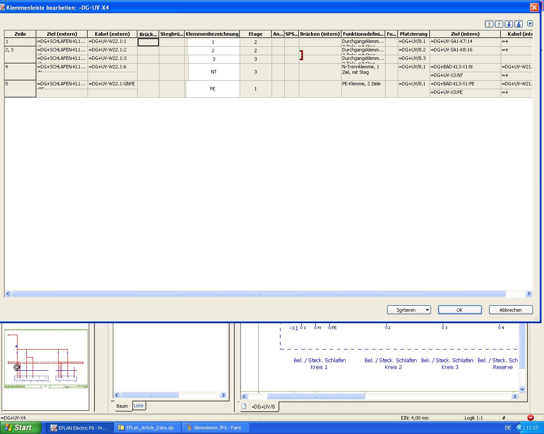The image size is (544, 434).
Task: Select internal target =DG+BAD-KL3-X1:PE
Action: click(465, 84)
